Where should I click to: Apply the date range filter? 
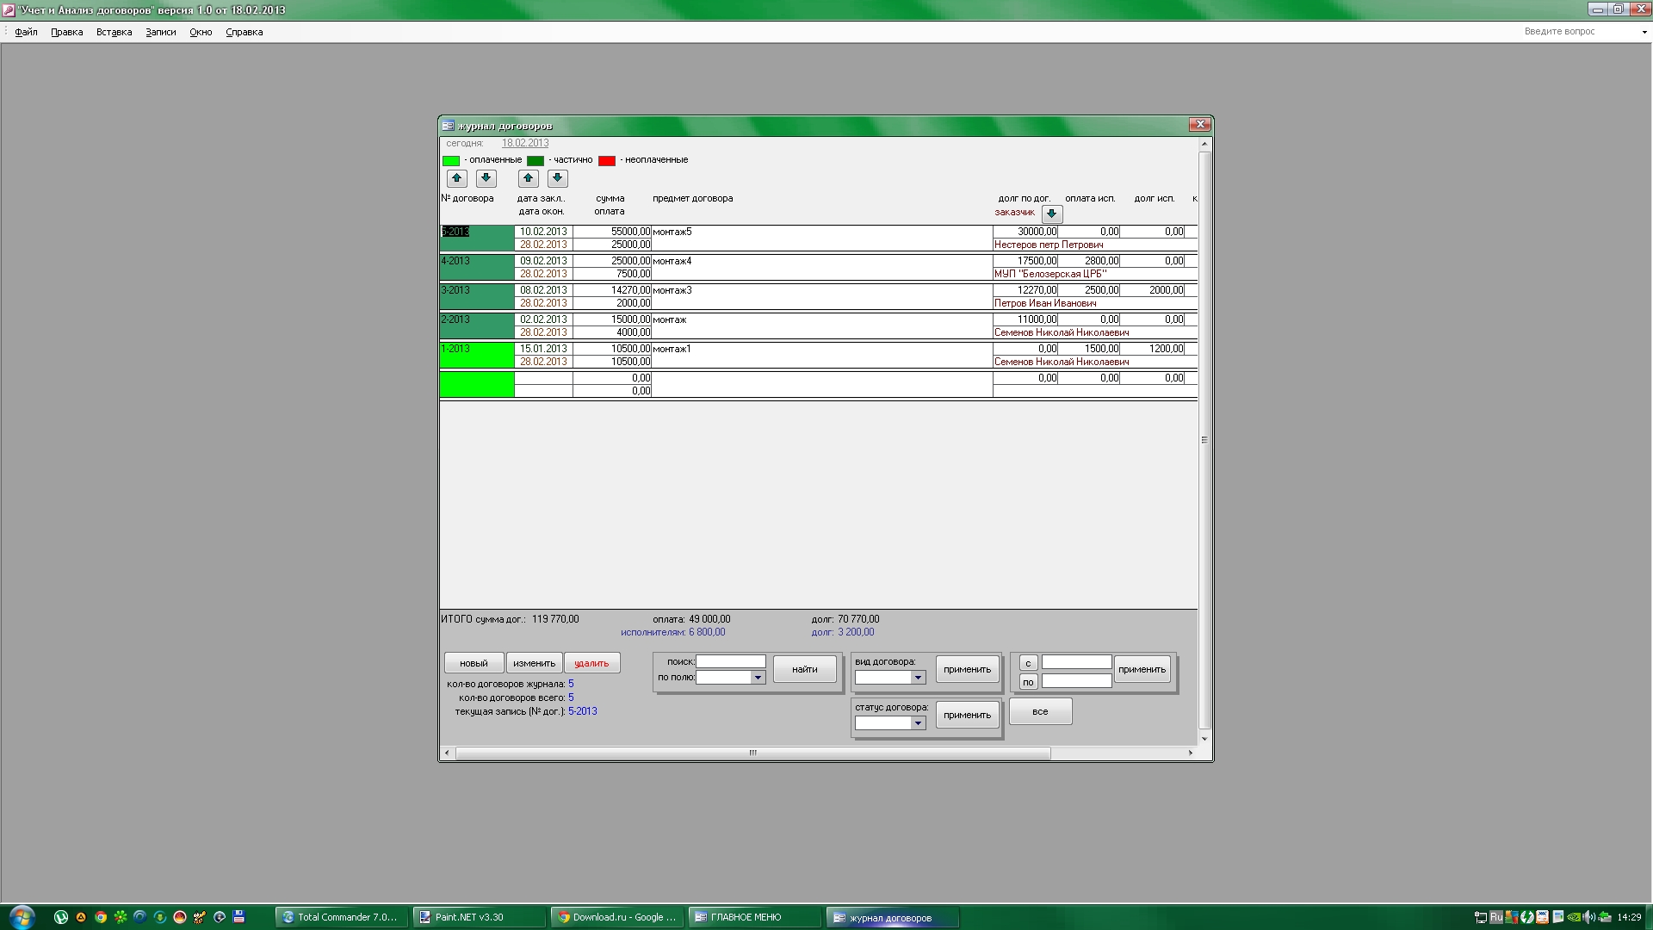(x=1142, y=669)
